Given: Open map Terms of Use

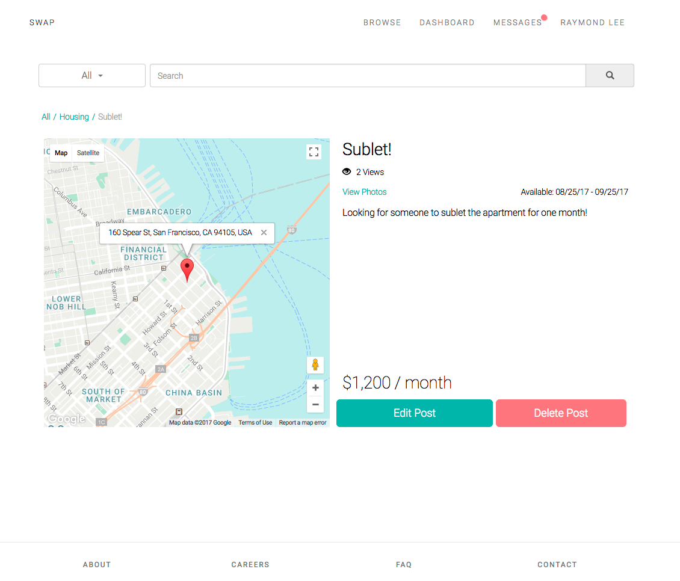Looking at the screenshot, I should (255, 422).
